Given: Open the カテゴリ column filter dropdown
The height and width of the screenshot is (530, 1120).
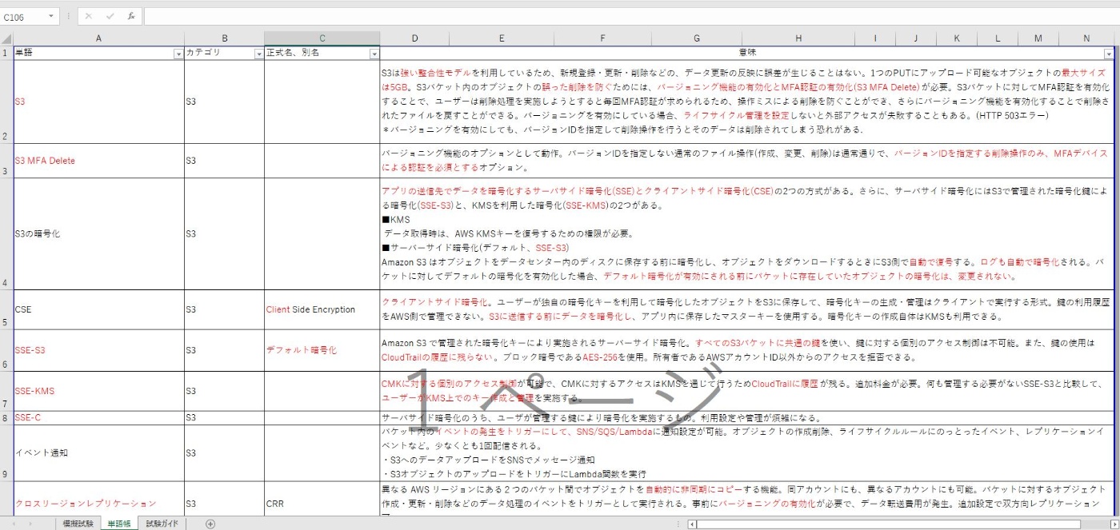Looking at the screenshot, I should 258,54.
